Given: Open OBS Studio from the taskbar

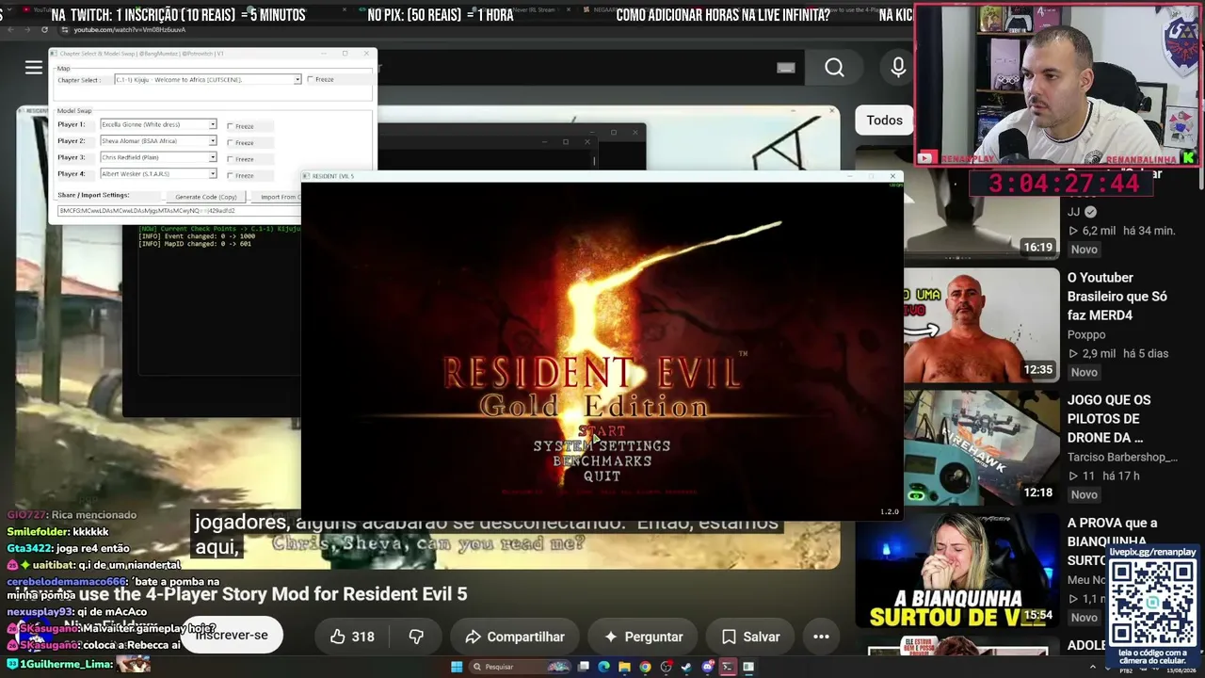Looking at the screenshot, I should click(666, 667).
